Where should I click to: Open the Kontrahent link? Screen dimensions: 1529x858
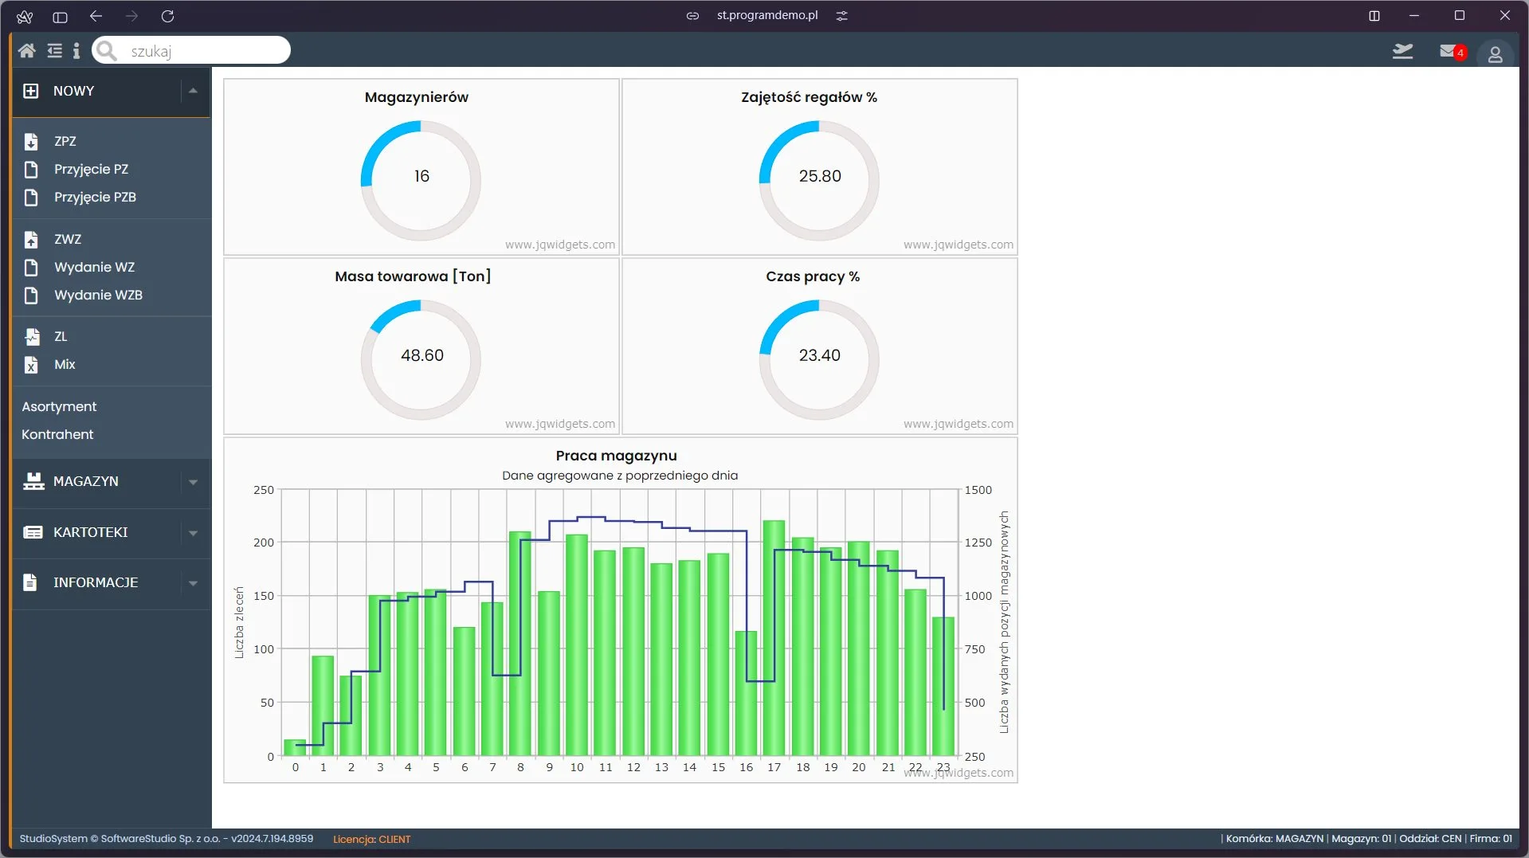click(x=57, y=434)
